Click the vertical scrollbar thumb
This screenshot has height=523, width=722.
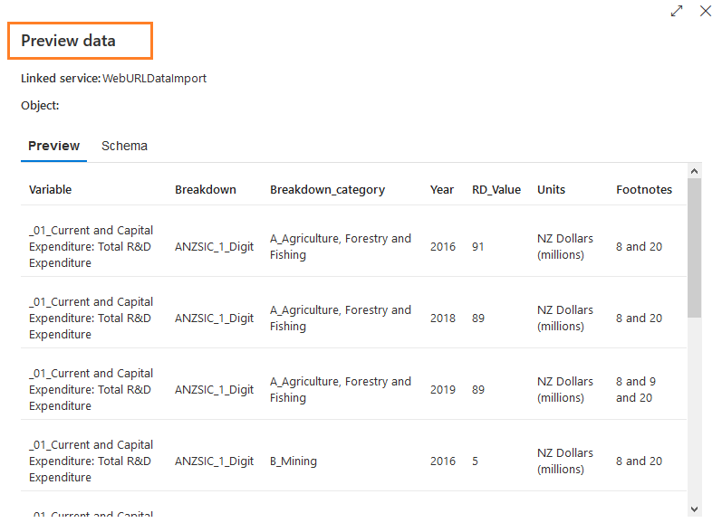[x=695, y=248]
